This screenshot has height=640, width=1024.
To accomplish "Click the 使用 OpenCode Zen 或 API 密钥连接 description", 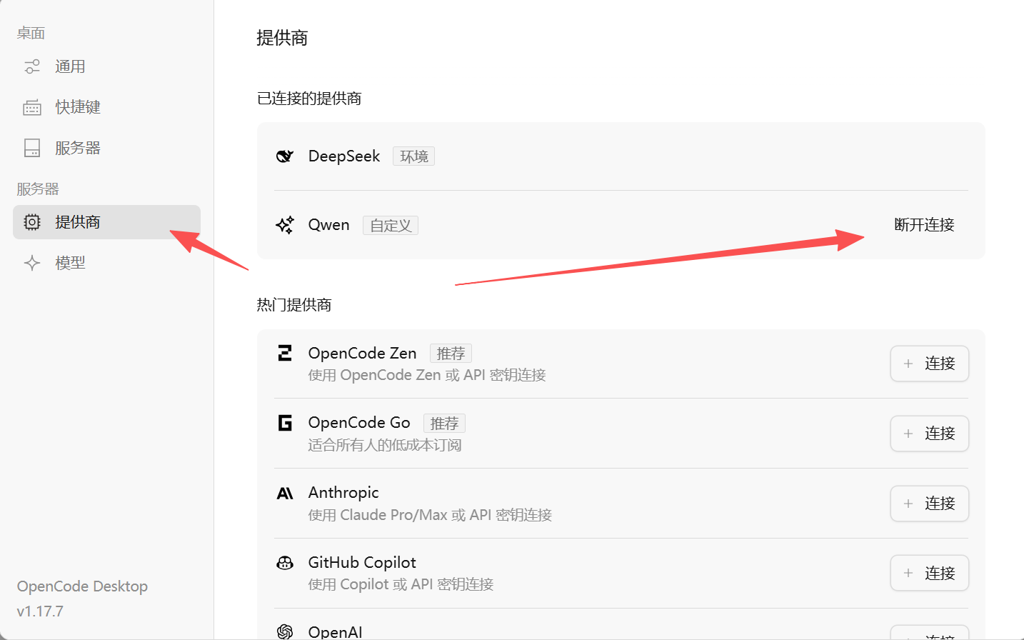I will [x=427, y=375].
